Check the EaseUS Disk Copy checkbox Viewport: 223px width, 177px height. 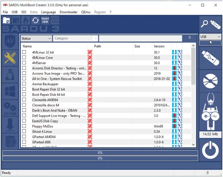pyautogui.click(x=24, y=121)
